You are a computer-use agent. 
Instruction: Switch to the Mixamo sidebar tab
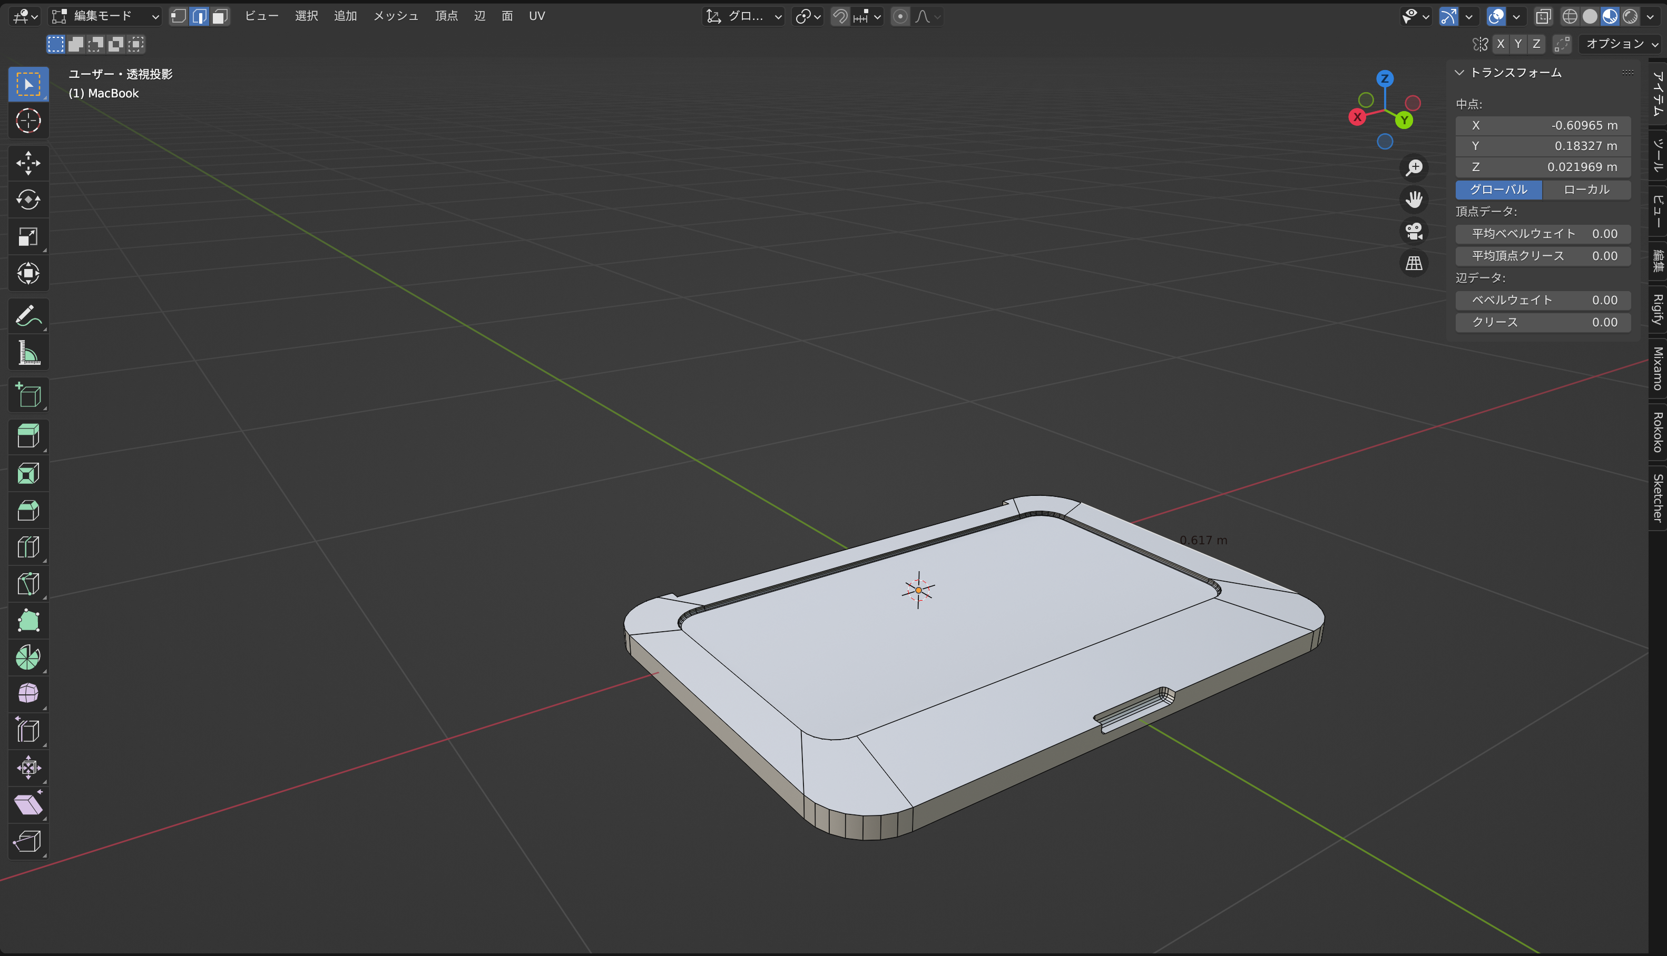(1658, 369)
